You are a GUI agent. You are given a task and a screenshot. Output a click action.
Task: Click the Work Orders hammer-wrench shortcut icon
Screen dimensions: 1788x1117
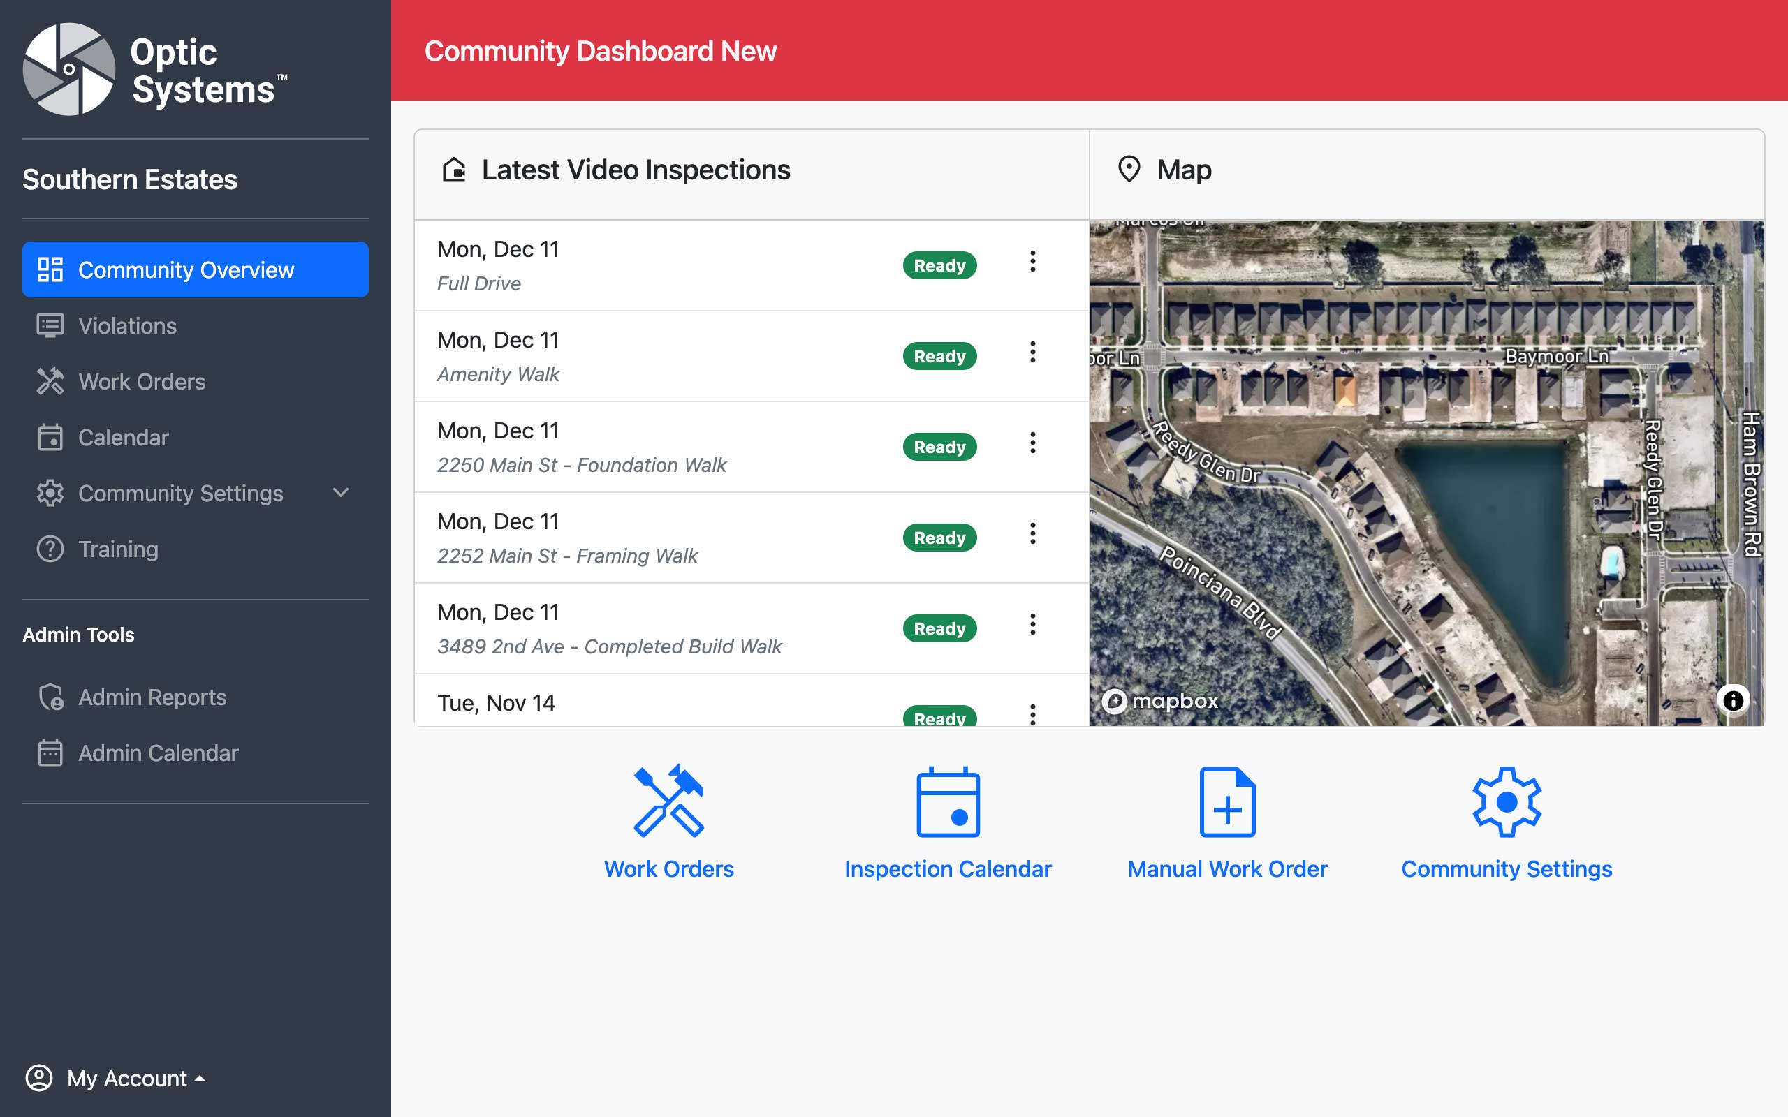[x=668, y=801]
